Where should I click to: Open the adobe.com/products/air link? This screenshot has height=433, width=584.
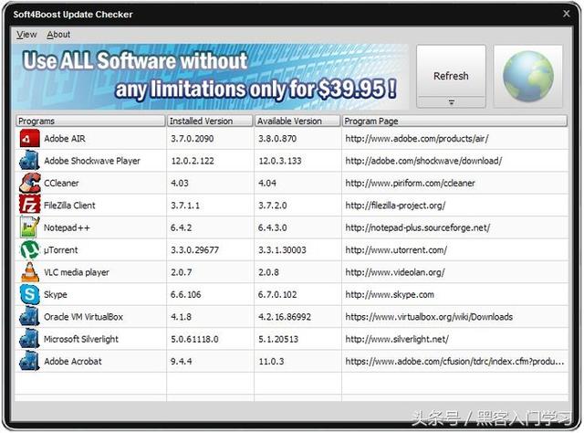pos(417,139)
